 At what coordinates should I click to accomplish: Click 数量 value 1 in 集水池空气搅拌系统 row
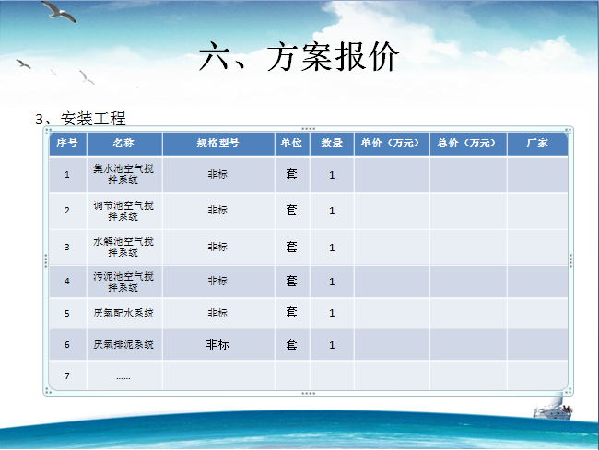coord(332,175)
